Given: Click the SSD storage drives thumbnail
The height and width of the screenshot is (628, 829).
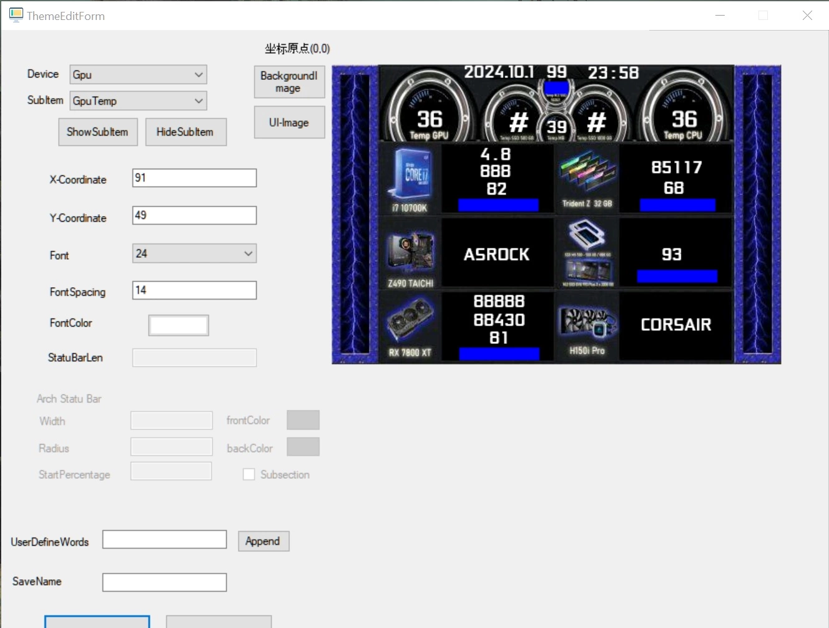Looking at the screenshot, I should pos(587,253).
